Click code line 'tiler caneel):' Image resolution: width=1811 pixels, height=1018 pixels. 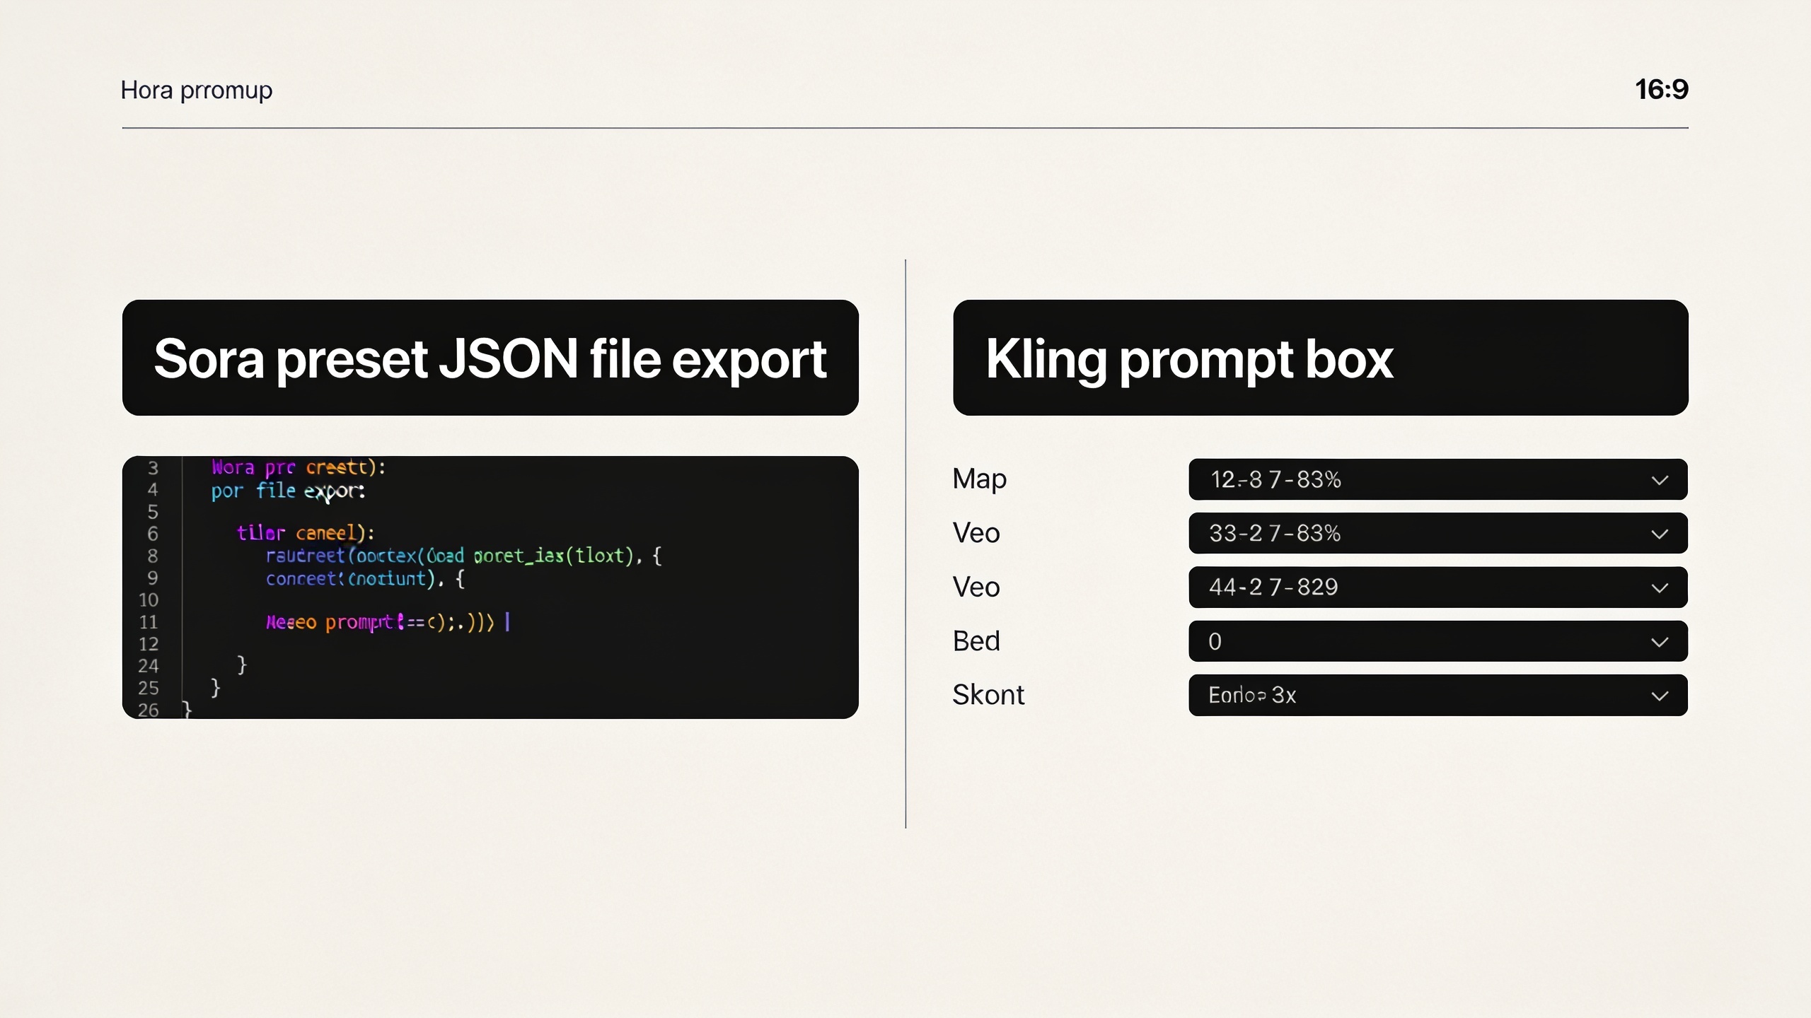click(306, 532)
